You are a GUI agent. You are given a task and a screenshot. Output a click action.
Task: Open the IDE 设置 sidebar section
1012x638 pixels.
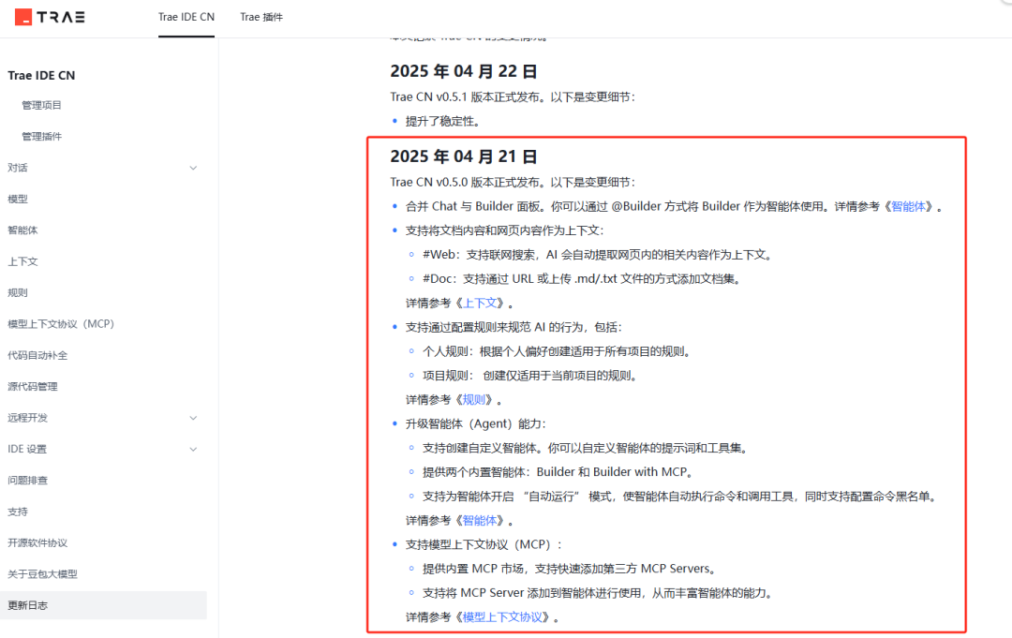[x=27, y=449]
